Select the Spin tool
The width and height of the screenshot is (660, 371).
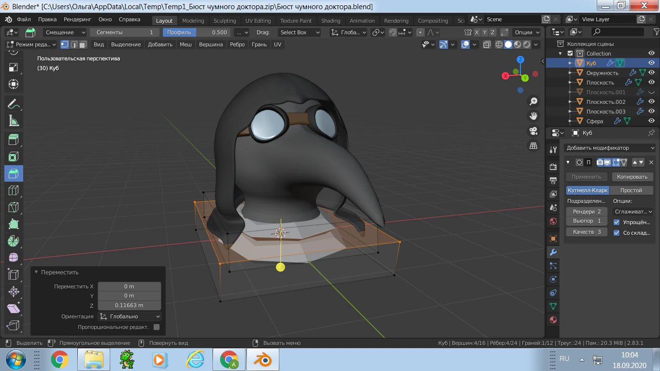[14, 241]
